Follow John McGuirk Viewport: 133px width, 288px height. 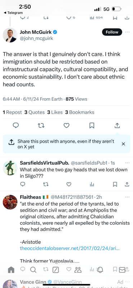(112, 32)
